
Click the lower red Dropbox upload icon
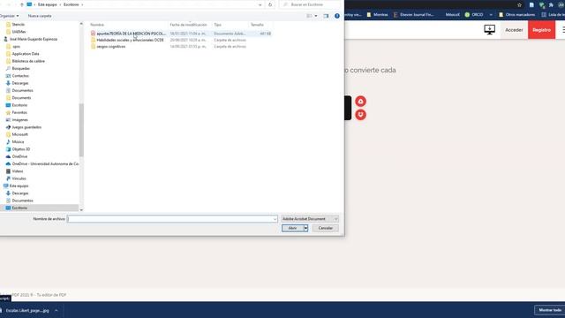click(360, 115)
